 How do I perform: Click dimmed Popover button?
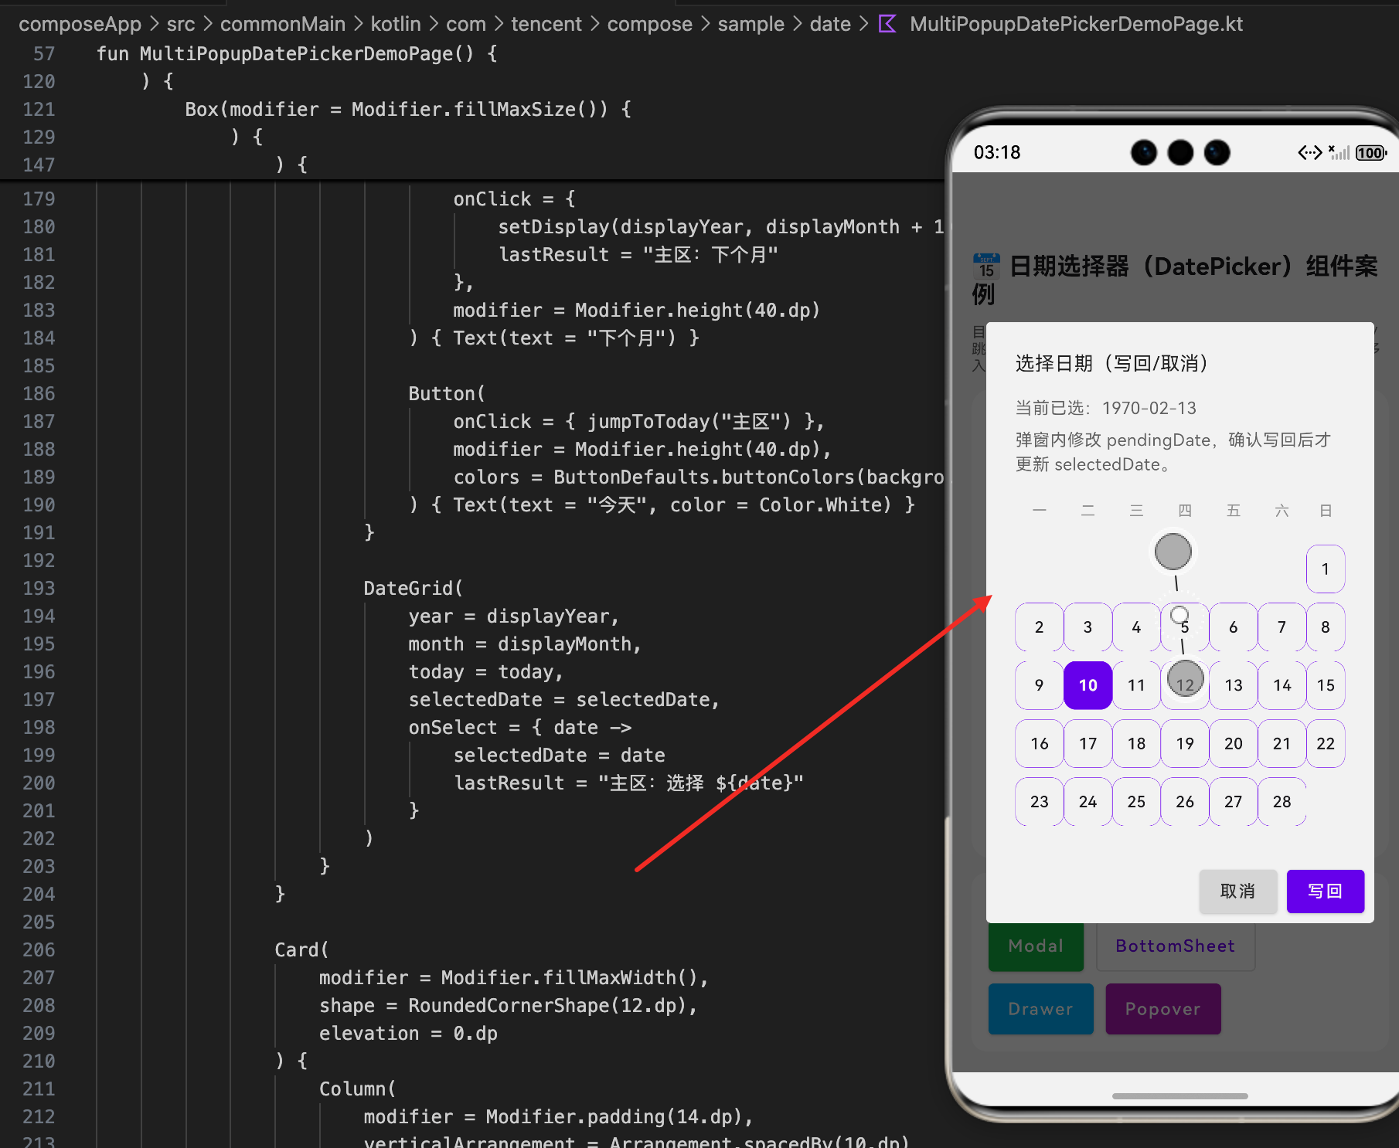1162,1009
